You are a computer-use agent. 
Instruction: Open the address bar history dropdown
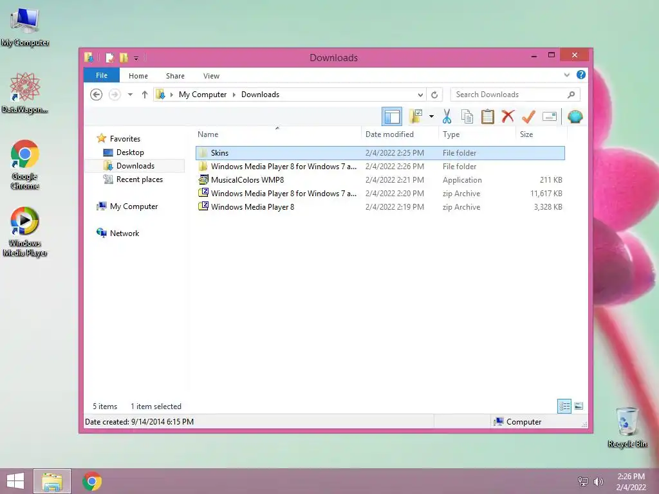[x=420, y=95]
